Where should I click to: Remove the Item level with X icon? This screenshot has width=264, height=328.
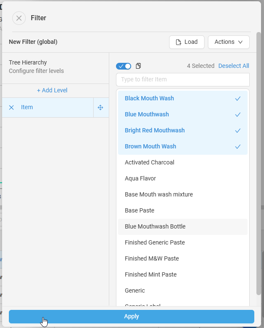11,108
